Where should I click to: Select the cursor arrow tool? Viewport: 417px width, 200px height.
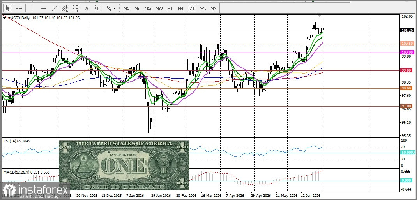click(x=7, y=8)
